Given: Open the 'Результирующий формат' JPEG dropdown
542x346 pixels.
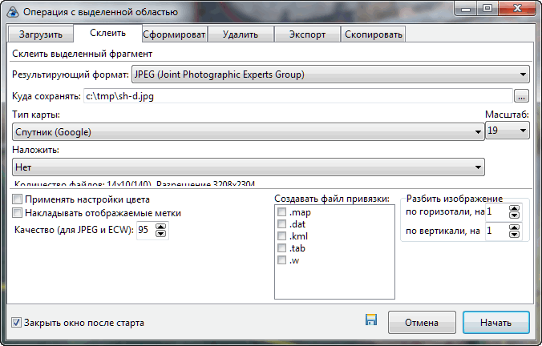Looking at the screenshot, I should tap(329, 75).
